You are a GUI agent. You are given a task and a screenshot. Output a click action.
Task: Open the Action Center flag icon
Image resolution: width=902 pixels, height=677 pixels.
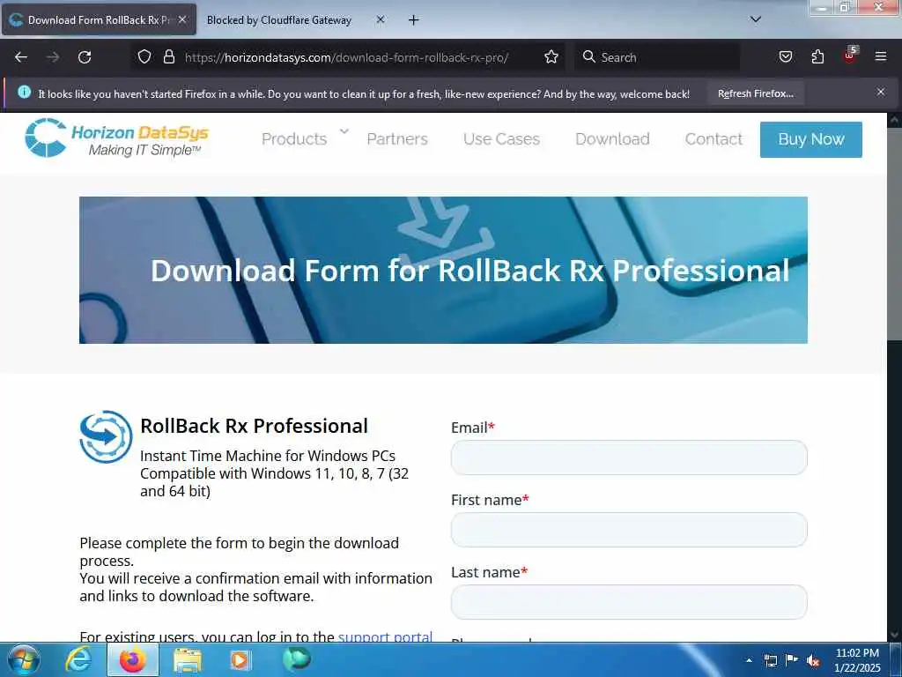click(792, 660)
